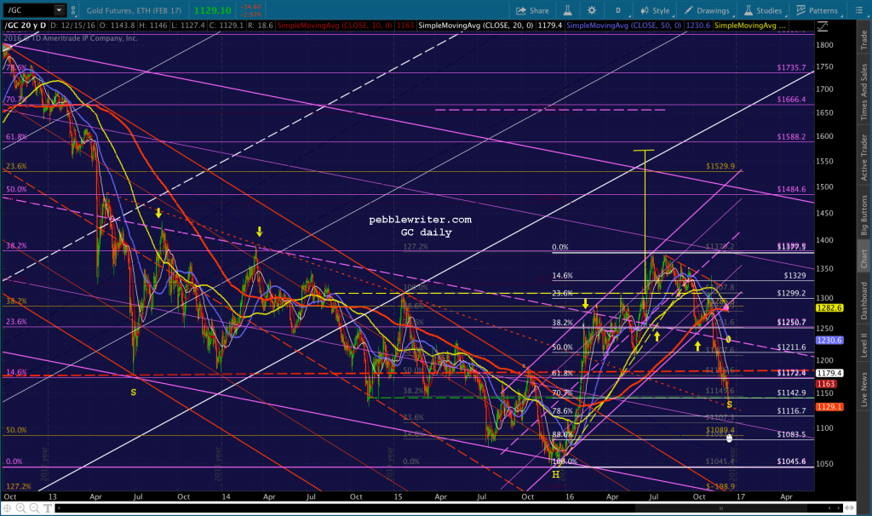Viewport: 872px width, 516px height.
Task: Click the $1735.7 price level label
Action: [791, 67]
